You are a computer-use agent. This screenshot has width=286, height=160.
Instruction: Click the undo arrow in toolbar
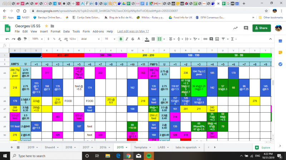pyautogui.click(x=7, y=39)
